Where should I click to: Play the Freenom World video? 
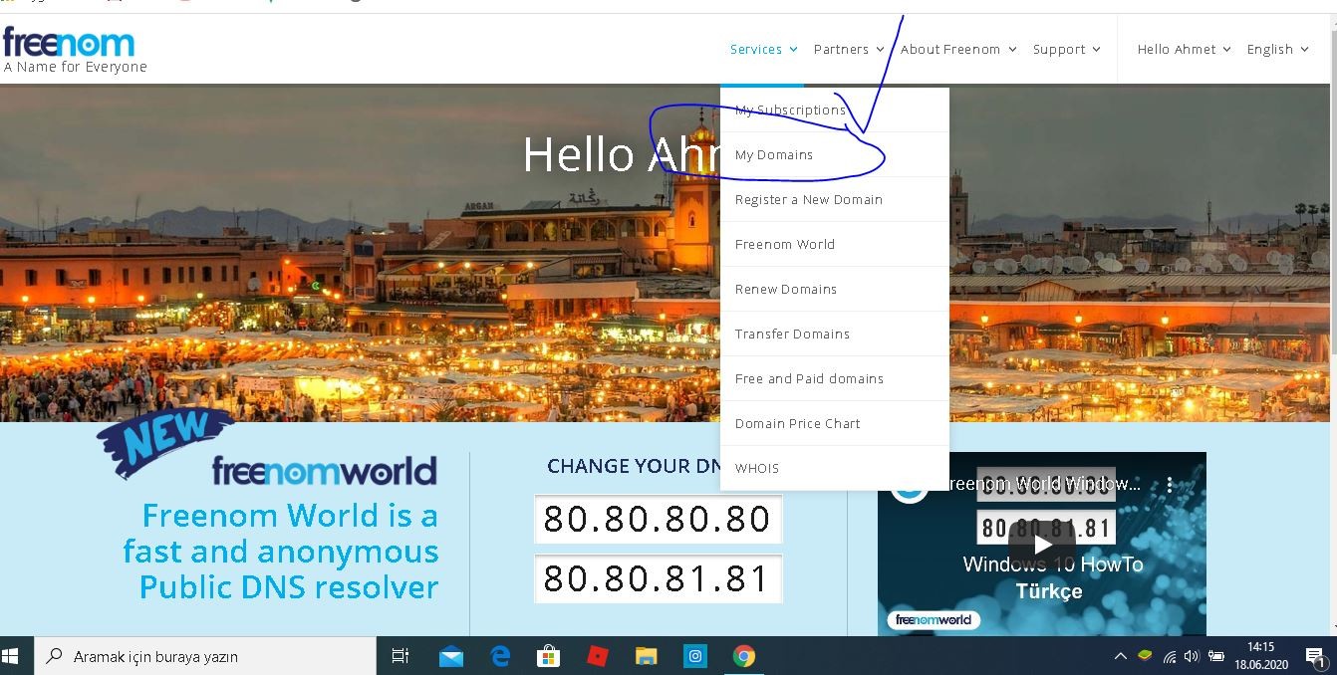tap(1042, 545)
